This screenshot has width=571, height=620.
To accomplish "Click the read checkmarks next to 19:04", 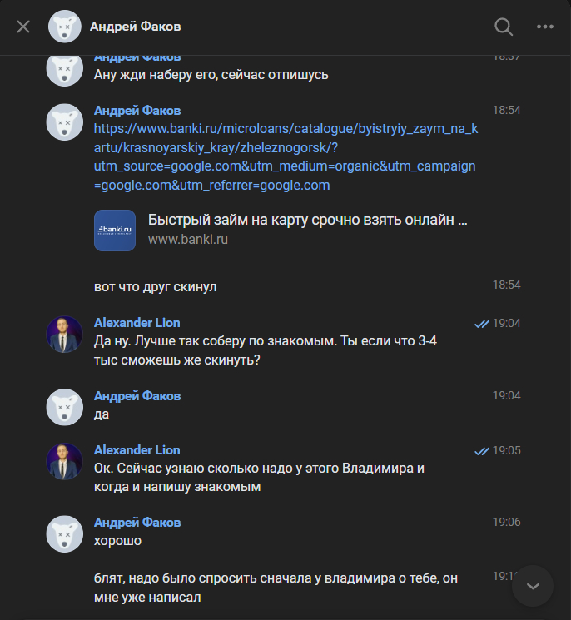I will tap(481, 324).
